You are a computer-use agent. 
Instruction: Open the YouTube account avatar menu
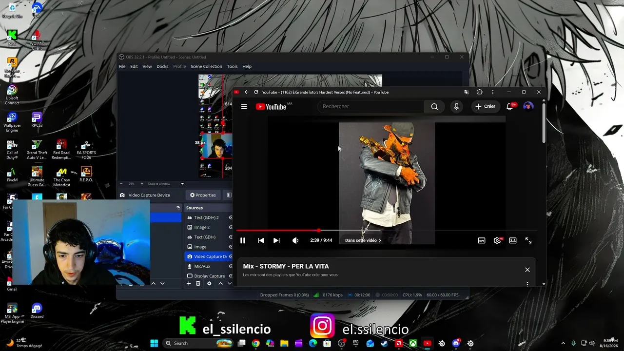[x=528, y=106]
